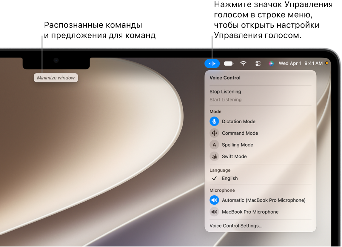Open the battery status icon
The width and height of the screenshot is (342, 247).
[229, 64]
